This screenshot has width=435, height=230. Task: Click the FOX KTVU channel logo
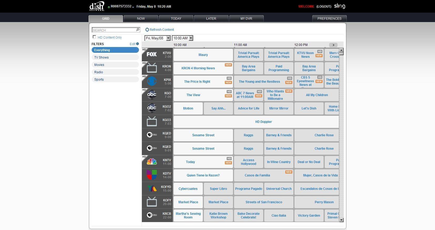[x=152, y=54]
